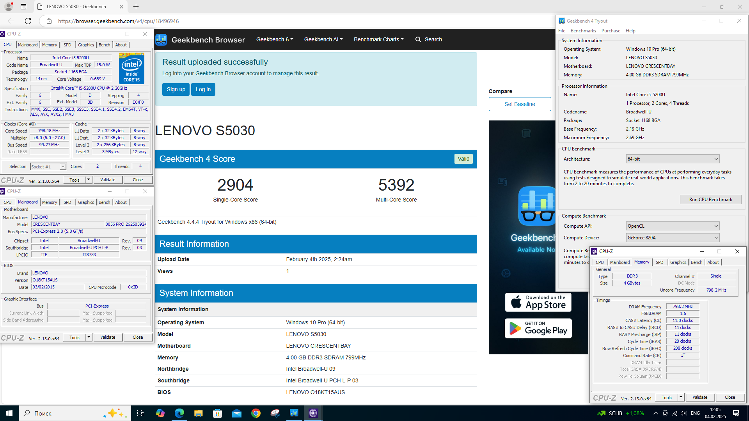
Task: Open the Download on the App Store badge
Action: pyautogui.click(x=538, y=302)
